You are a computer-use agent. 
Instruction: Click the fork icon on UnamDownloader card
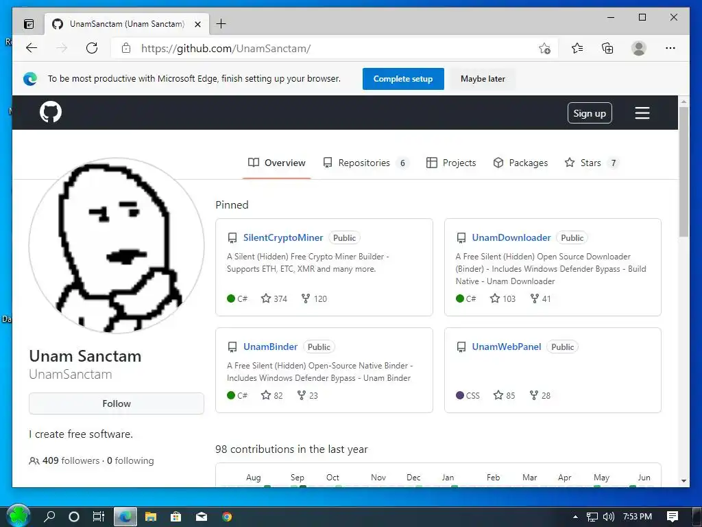pos(535,298)
